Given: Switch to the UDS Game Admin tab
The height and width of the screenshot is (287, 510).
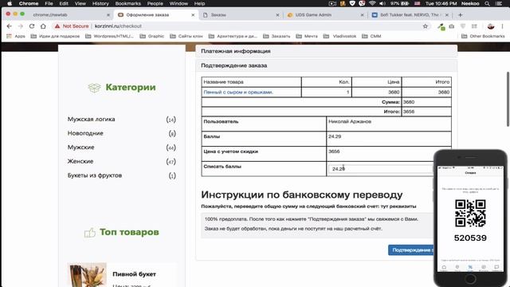Looking at the screenshot, I should [325, 15].
